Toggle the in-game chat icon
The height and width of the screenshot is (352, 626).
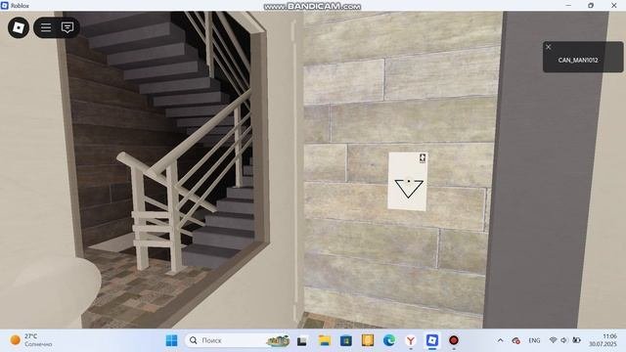point(67,27)
